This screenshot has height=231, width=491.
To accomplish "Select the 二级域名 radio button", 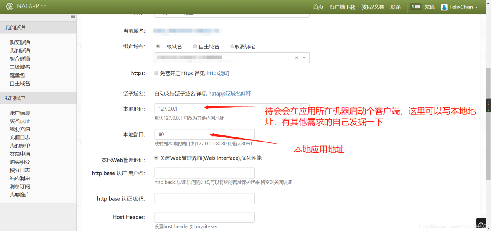I will pyautogui.click(x=158, y=46).
